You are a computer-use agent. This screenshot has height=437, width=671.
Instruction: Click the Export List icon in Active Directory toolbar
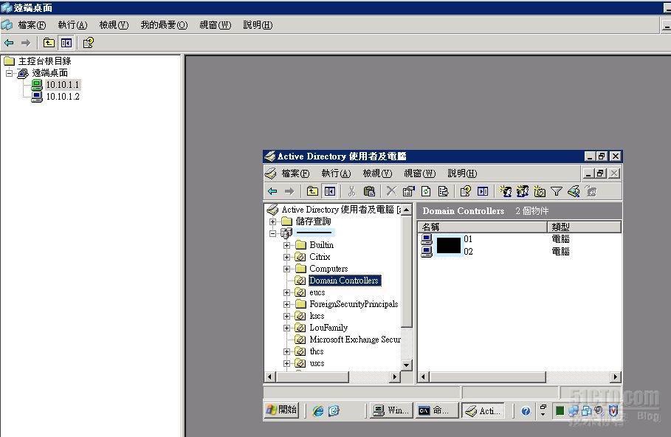click(444, 191)
